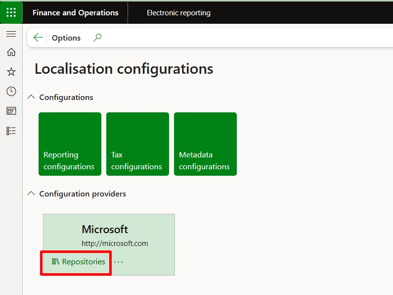Click Finance and Operations title
This screenshot has width=393, height=295.
pos(76,12)
